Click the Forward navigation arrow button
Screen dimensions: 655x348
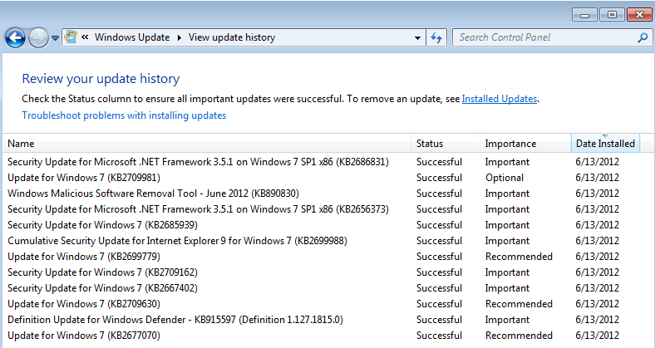click(x=38, y=37)
